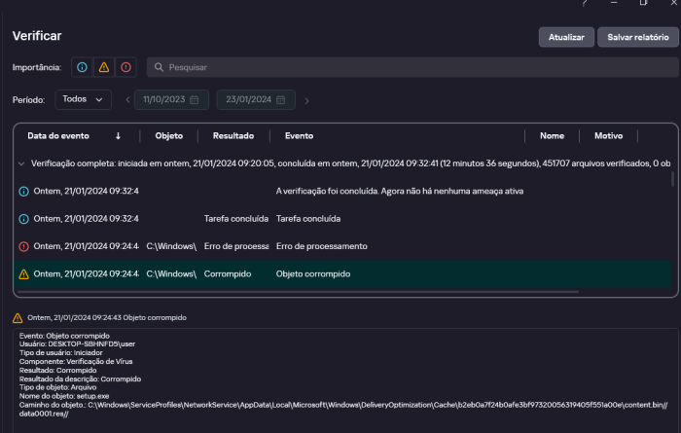Focus the Pesquisar search field
The image size is (681, 433).
click(x=409, y=68)
